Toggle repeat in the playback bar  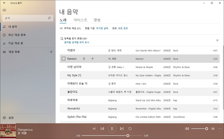[x=130, y=129]
